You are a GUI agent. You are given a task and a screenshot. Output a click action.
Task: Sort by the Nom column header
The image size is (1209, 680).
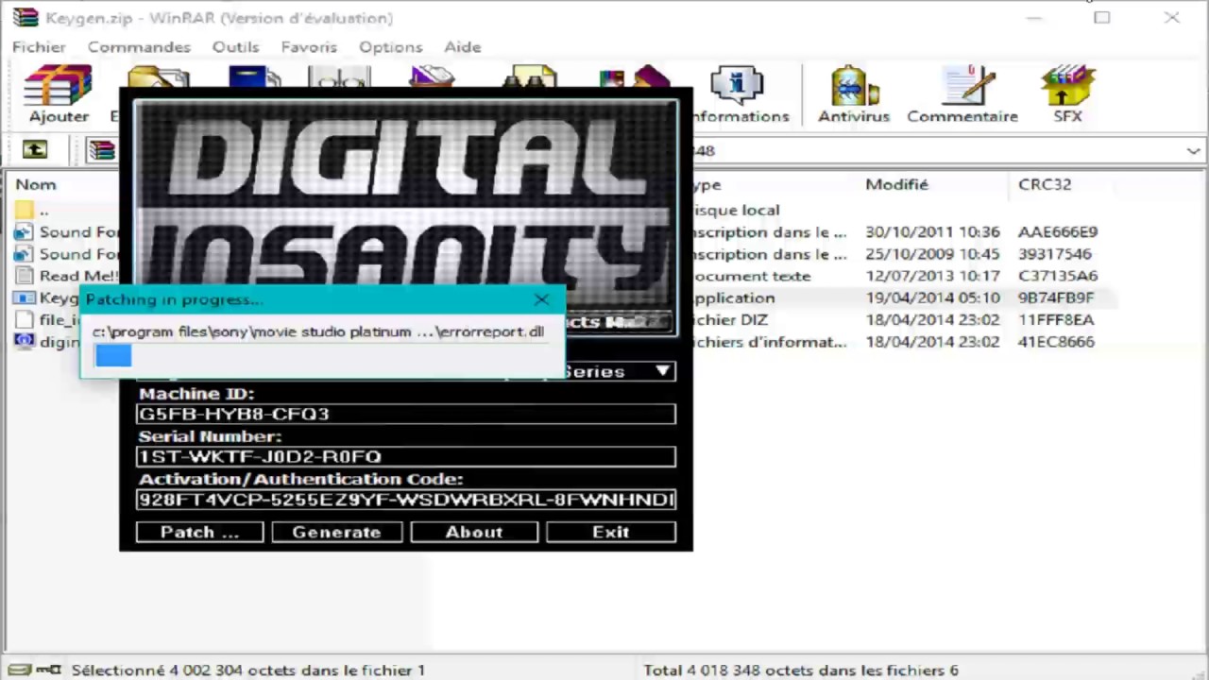click(x=36, y=184)
